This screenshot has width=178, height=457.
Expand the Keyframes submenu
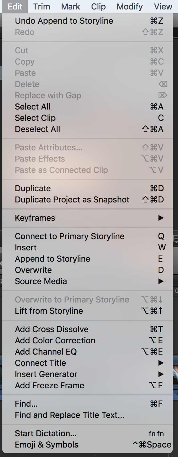pos(88,218)
